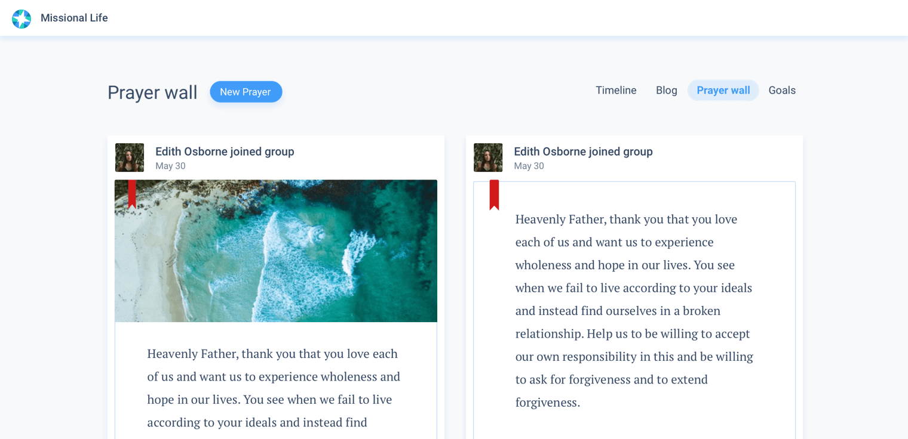Click the prayer text below the beach photo

(x=274, y=388)
